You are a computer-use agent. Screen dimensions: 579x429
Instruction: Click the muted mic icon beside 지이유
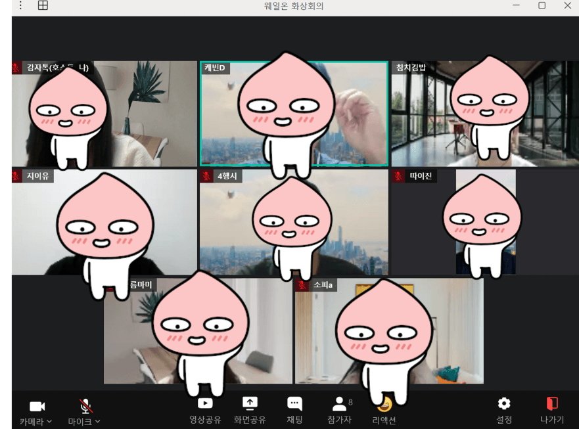[x=16, y=175]
